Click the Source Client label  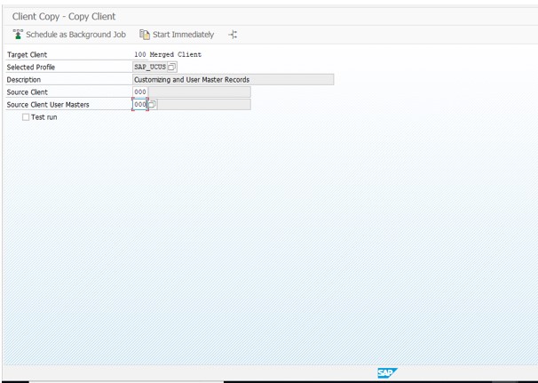point(28,92)
